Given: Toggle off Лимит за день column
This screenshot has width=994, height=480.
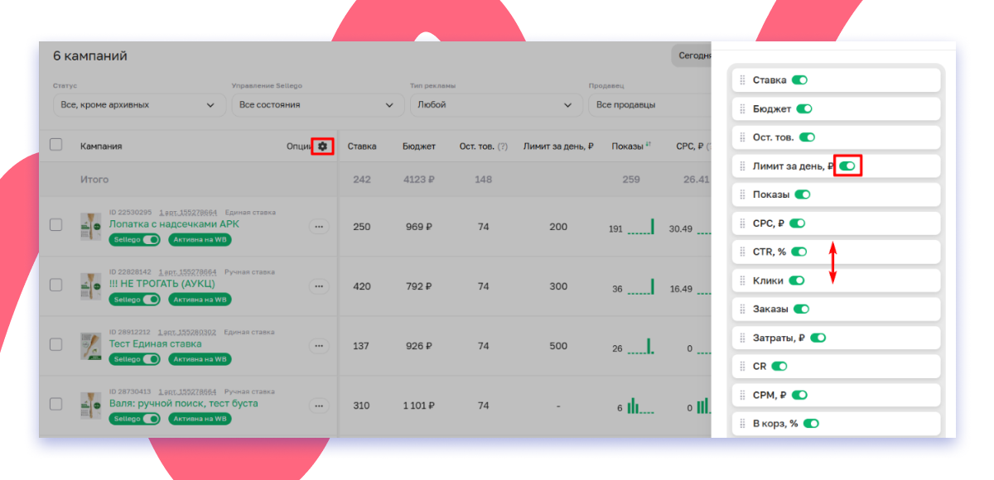Looking at the screenshot, I should click(x=847, y=166).
